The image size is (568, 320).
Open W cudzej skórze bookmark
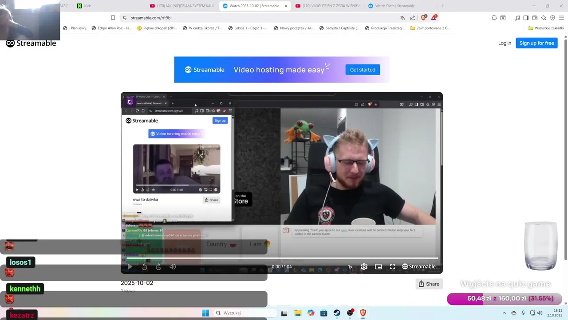click(x=202, y=28)
